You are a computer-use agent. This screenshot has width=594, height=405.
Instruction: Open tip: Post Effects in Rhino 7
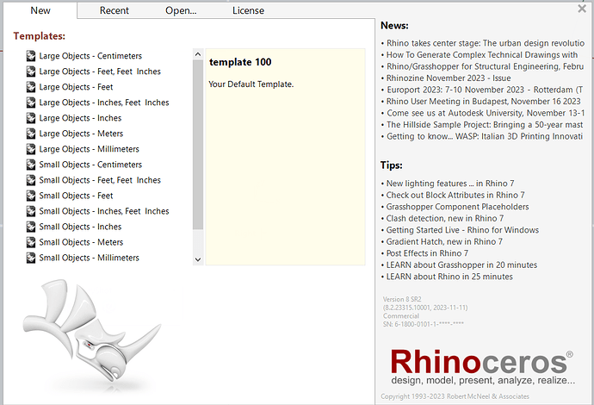427,253
